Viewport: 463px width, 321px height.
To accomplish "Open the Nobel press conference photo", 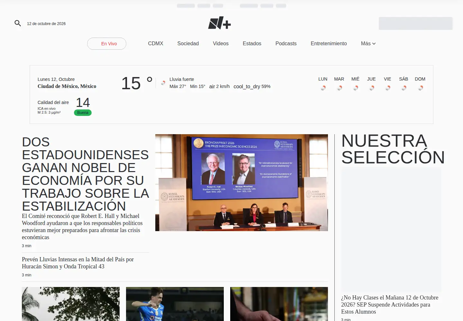I will coord(241,183).
